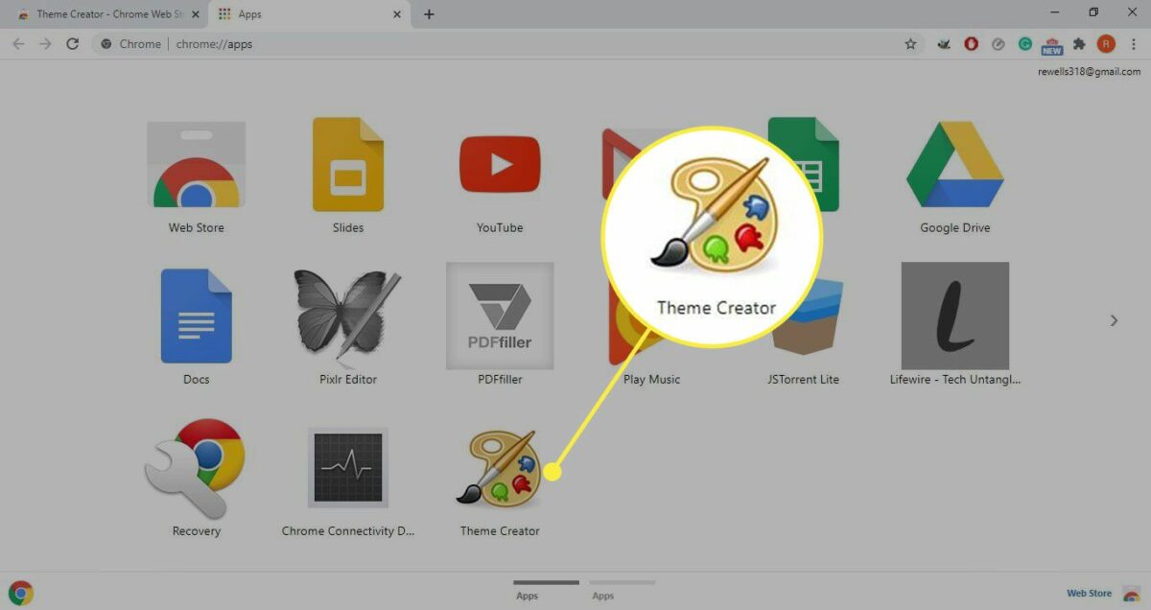Screen dimensions: 1151x610
Task: Reload the current page
Action: (x=73, y=43)
